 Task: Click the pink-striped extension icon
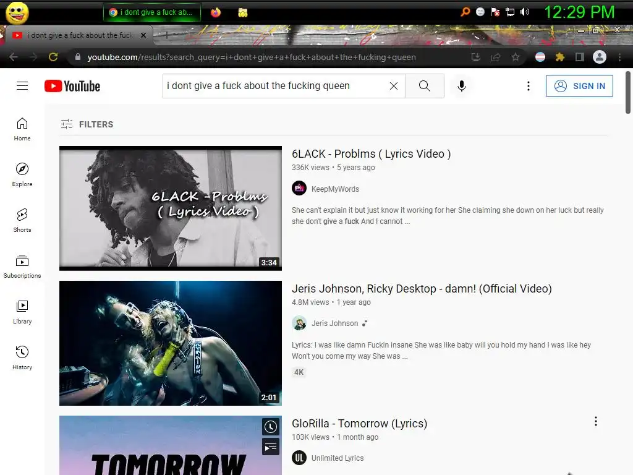coord(540,57)
